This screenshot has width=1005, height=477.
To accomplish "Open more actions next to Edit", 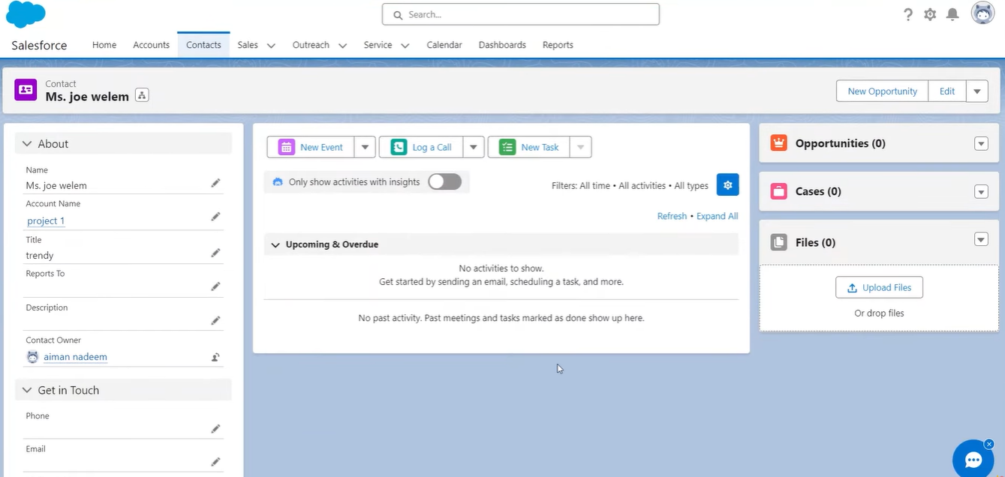I will (x=976, y=90).
